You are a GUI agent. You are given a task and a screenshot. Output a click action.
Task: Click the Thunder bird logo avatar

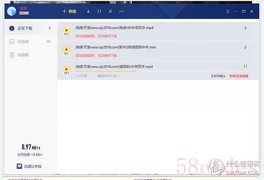click(12, 11)
